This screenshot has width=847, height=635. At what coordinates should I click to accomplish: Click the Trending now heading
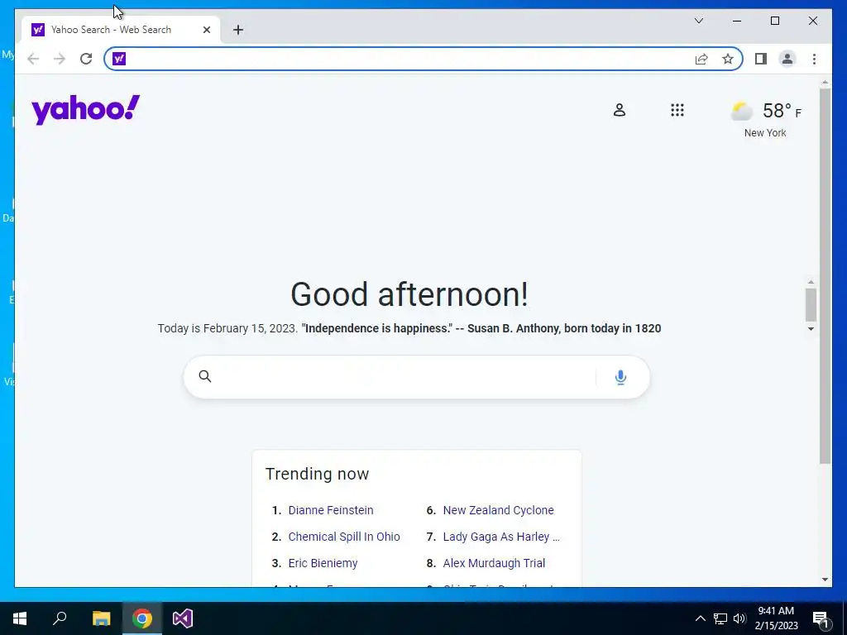click(317, 474)
